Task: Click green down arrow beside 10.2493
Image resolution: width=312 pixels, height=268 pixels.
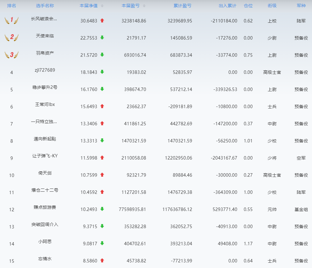Action: (102, 209)
